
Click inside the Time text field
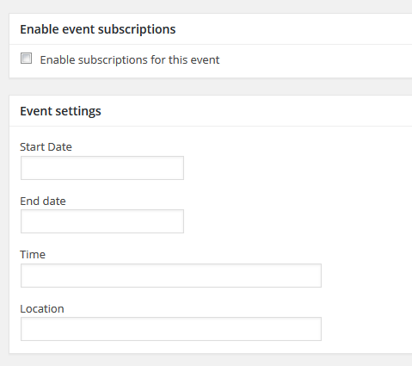[x=171, y=276]
